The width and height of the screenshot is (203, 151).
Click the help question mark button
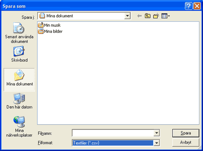(188, 6)
